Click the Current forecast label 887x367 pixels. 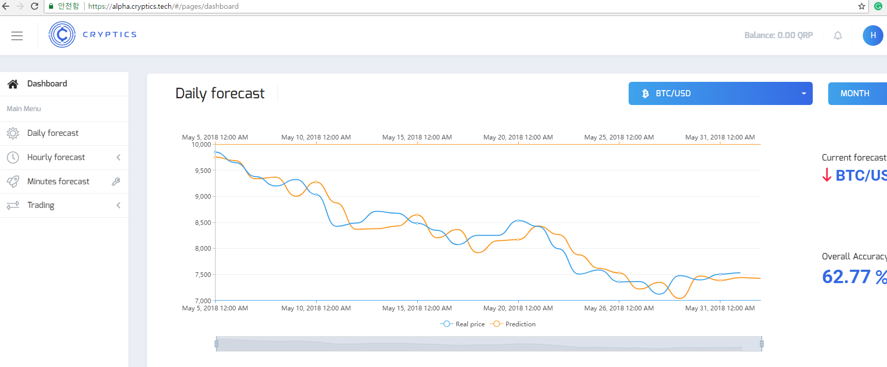point(854,158)
